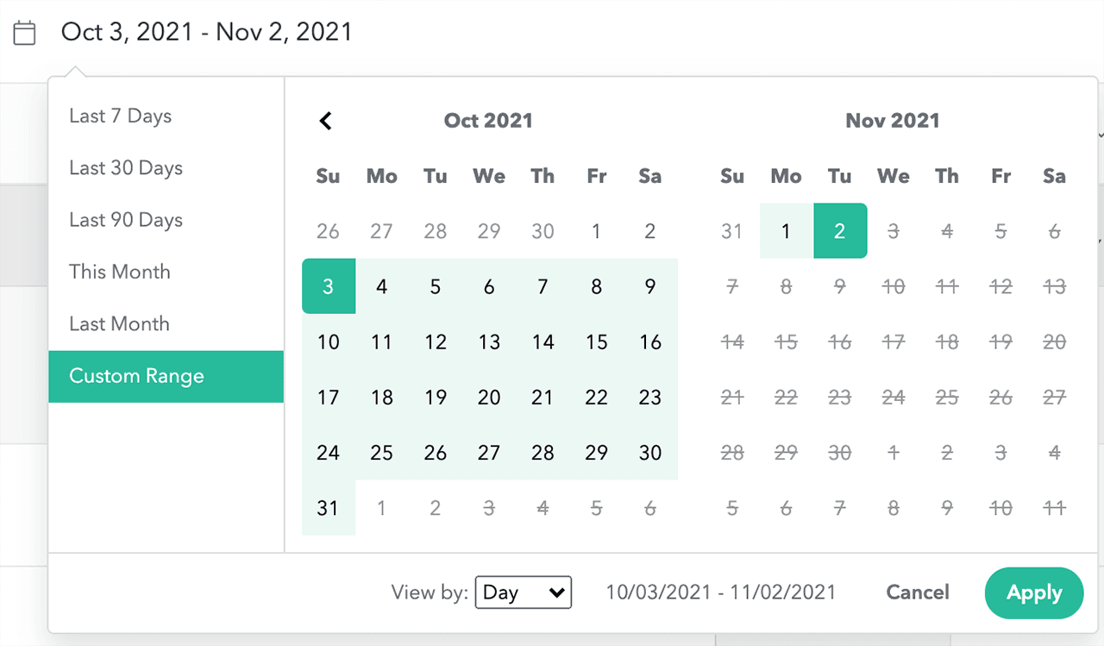The height and width of the screenshot is (646, 1104).
Task: Click the calendar icon beside the date range
Action: click(x=25, y=34)
